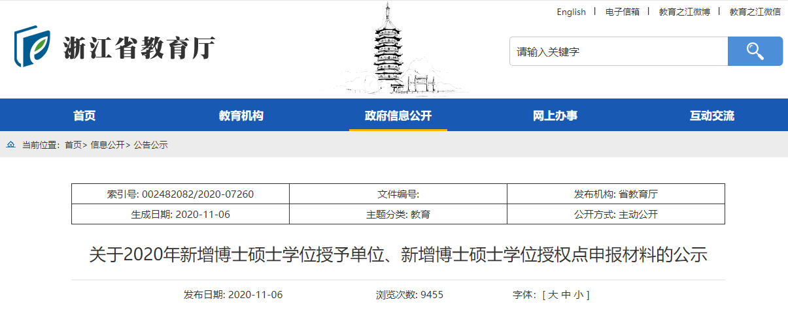
Task: Set font size to medium (中)
Action: 566,295
